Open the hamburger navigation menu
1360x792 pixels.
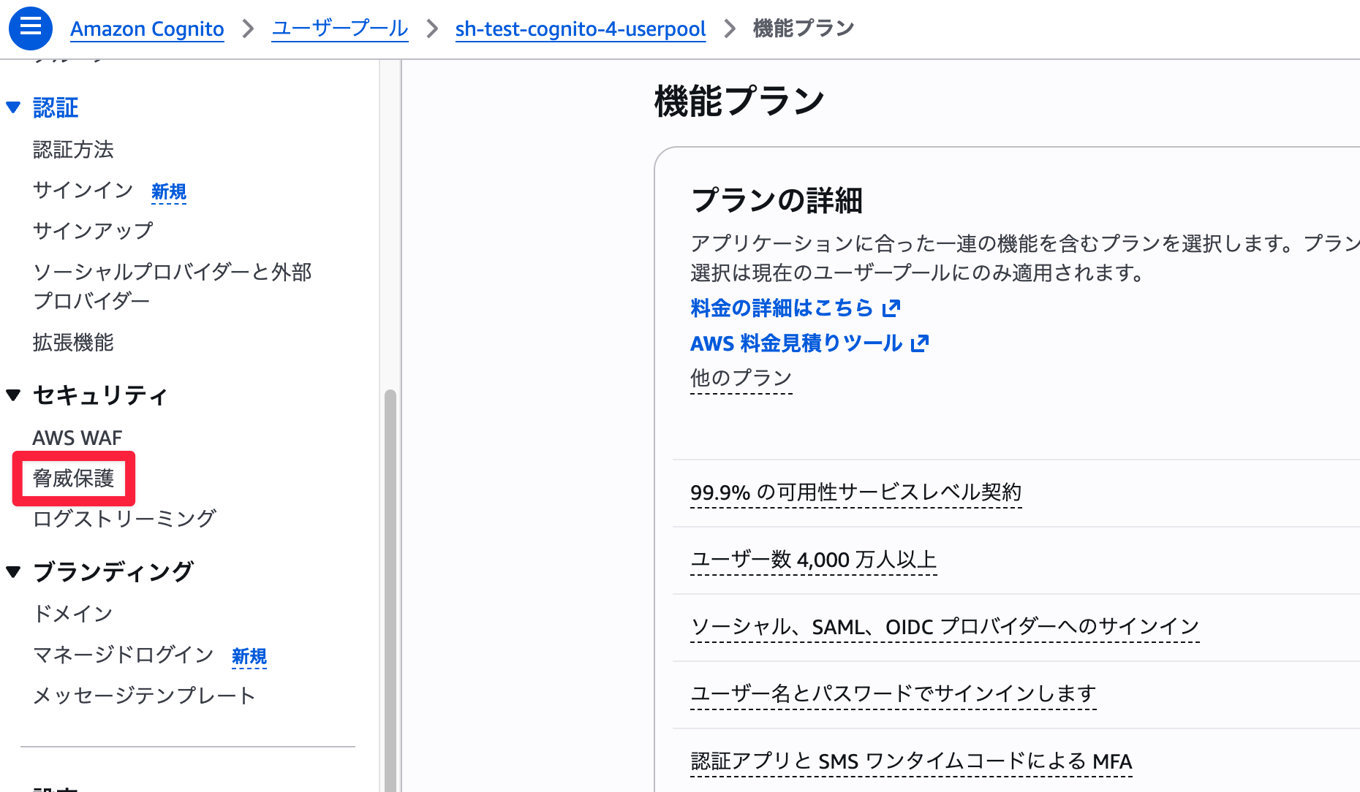30,28
